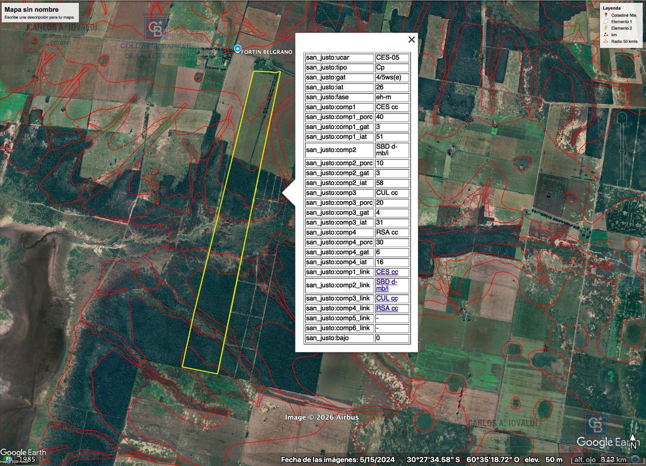Click the Fortin Belgrano placemark icon

[x=237, y=49]
